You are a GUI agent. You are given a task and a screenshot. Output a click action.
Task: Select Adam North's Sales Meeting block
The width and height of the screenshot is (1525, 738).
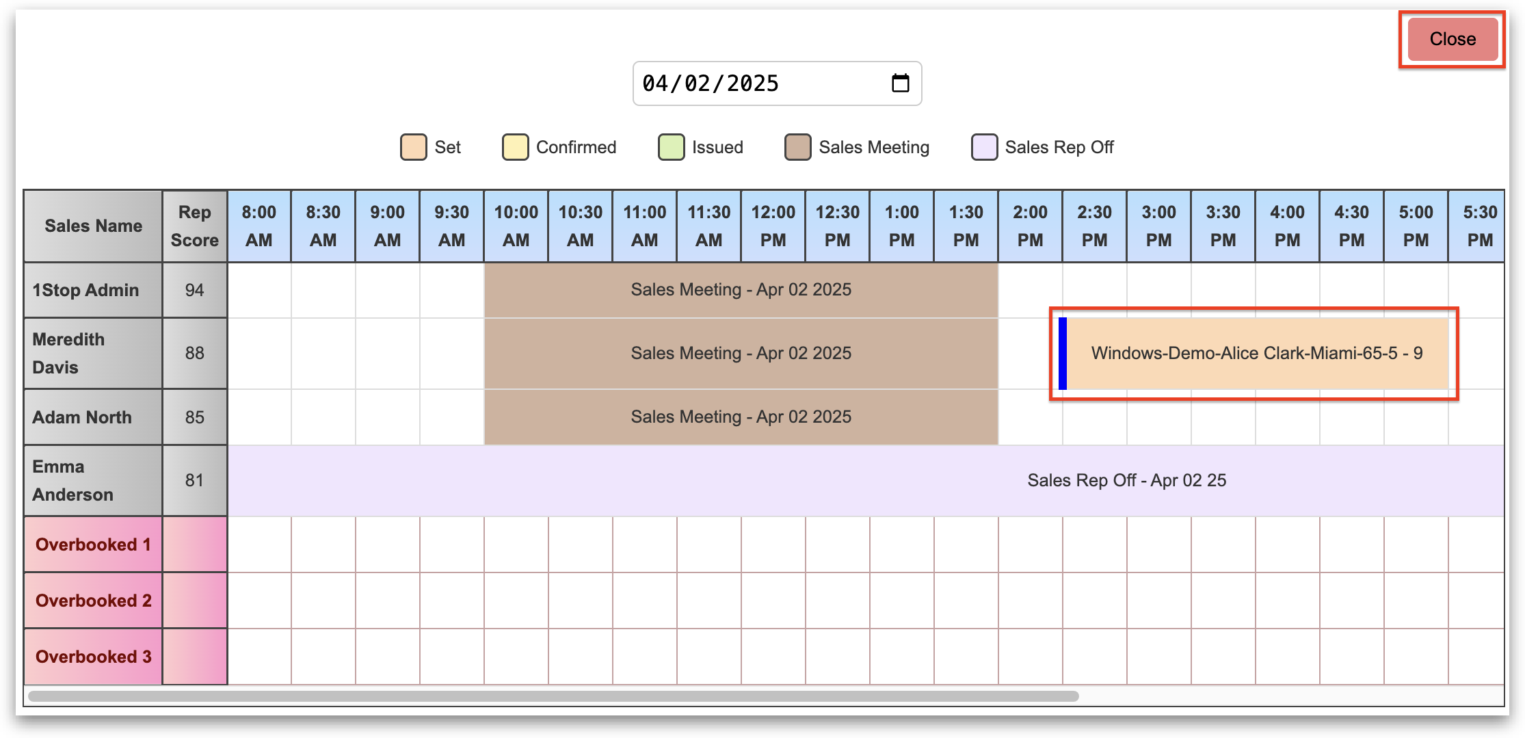coord(741,417)
